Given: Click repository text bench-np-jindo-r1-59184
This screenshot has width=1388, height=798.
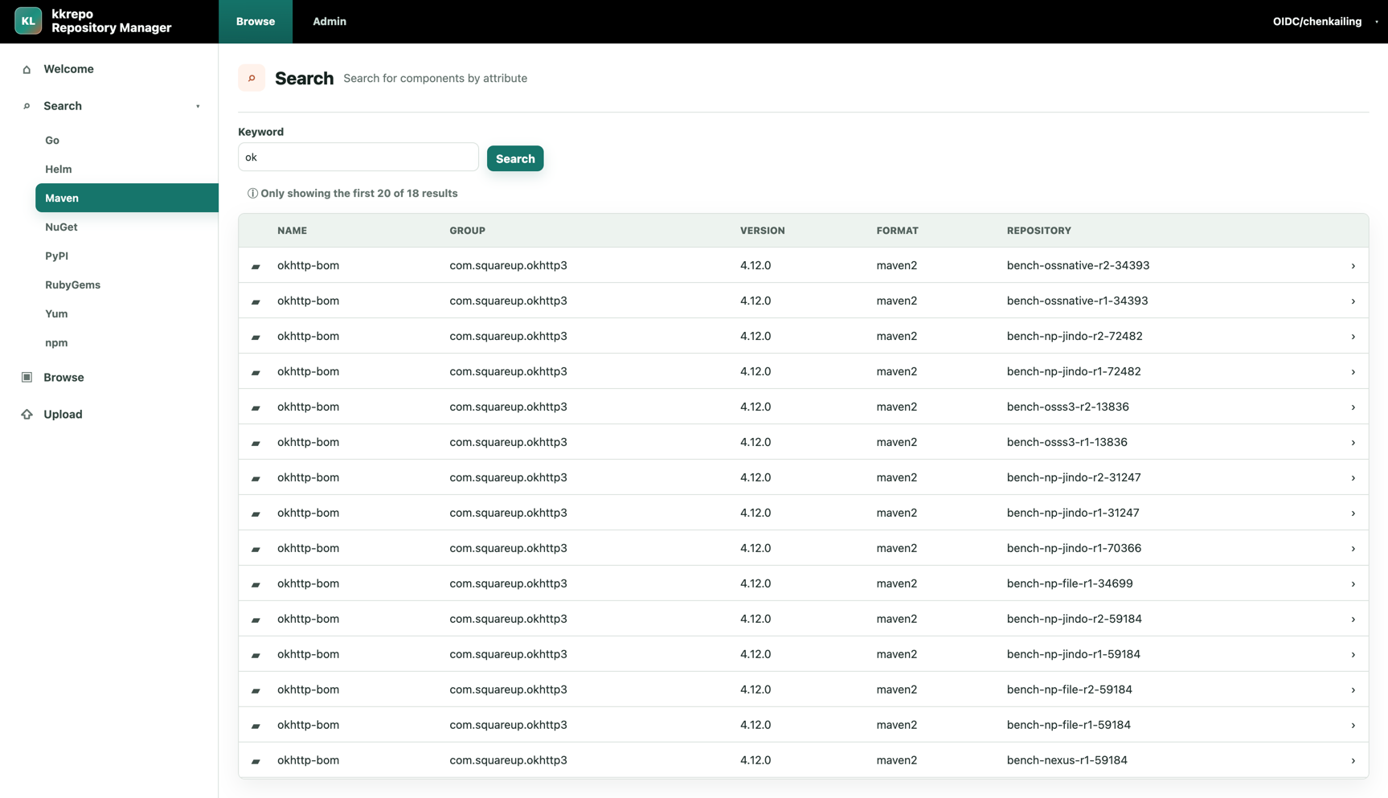Looking at the screenshot, I should coord(1073,654).
